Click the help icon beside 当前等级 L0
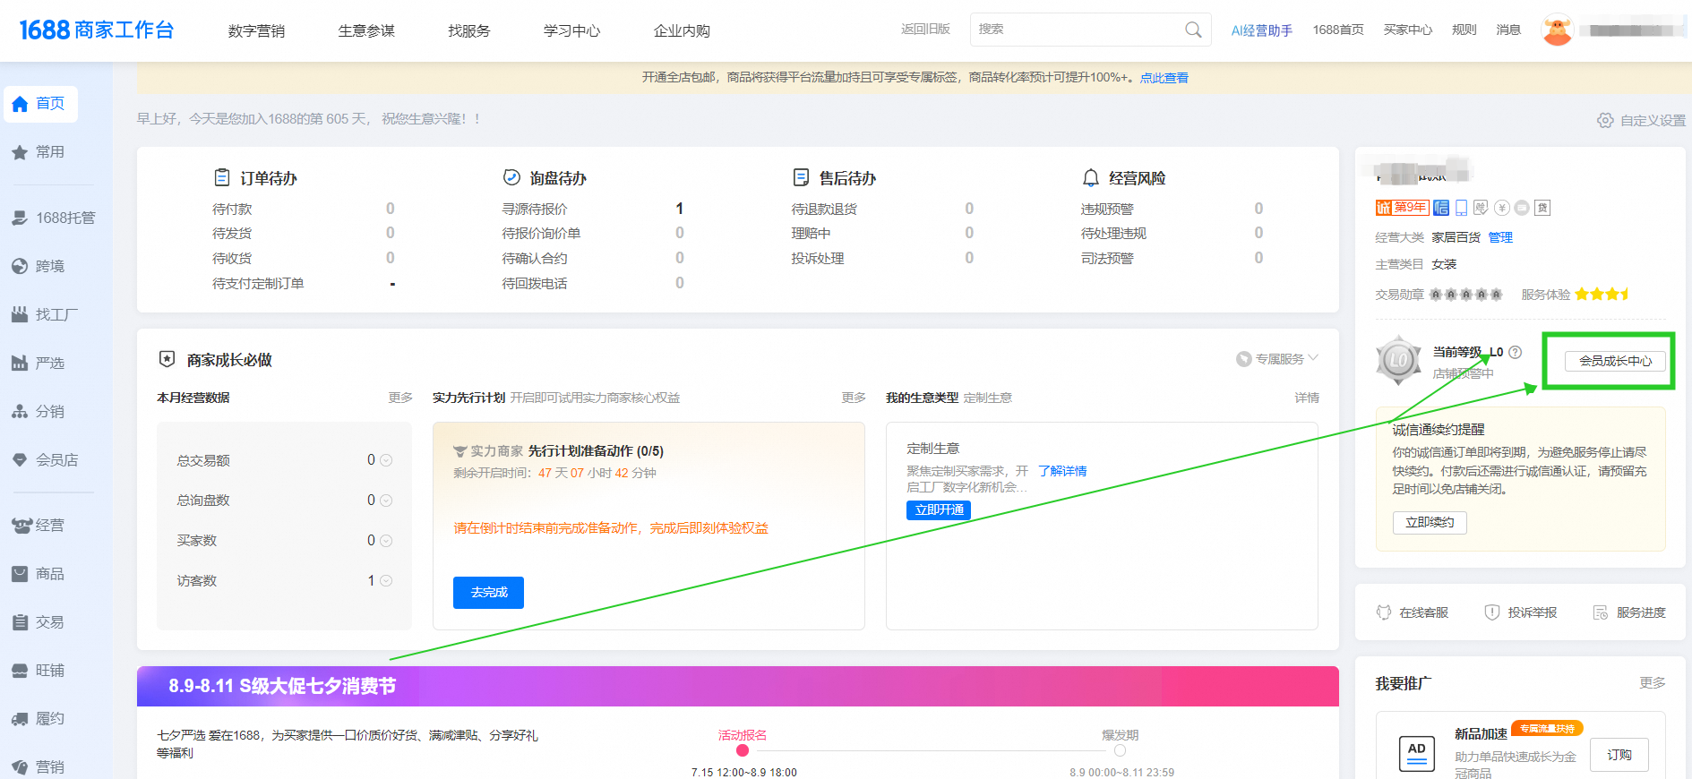 tap(1516, 353)
